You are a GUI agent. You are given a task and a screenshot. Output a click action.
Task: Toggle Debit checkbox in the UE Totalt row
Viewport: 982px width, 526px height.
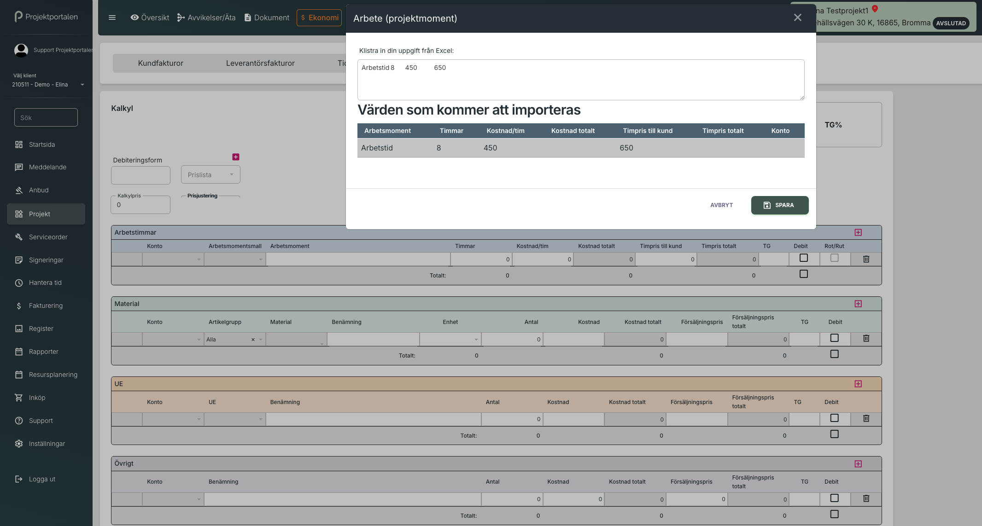coord(834,434)
